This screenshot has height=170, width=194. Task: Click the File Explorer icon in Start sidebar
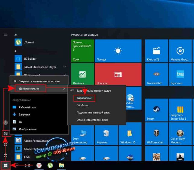[5, 134]
